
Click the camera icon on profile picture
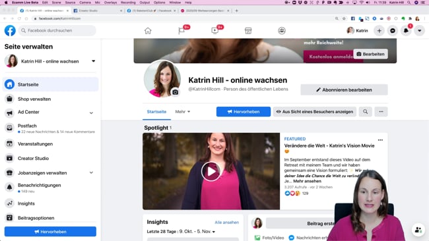(176, 92)
